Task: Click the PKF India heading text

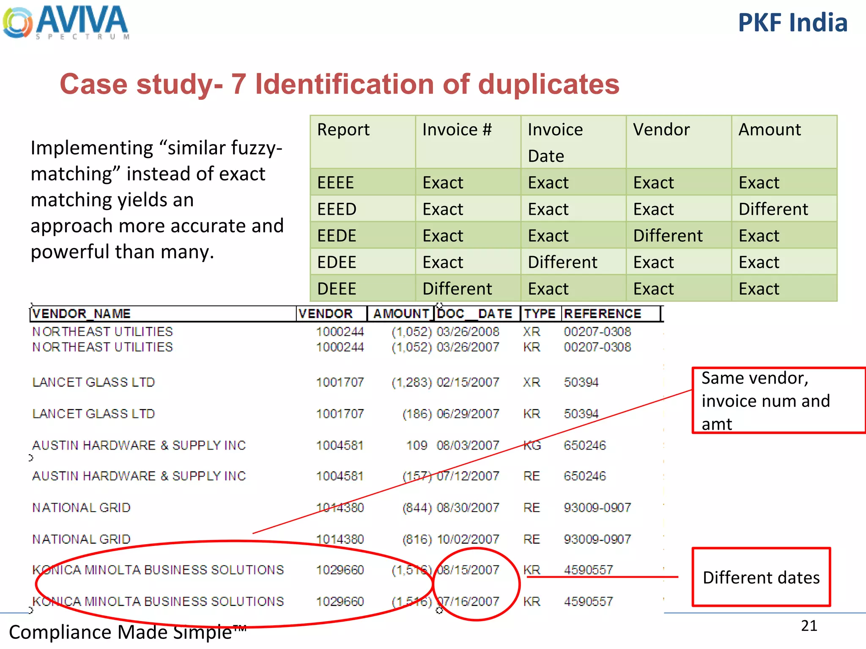Action: pos(793,23)
